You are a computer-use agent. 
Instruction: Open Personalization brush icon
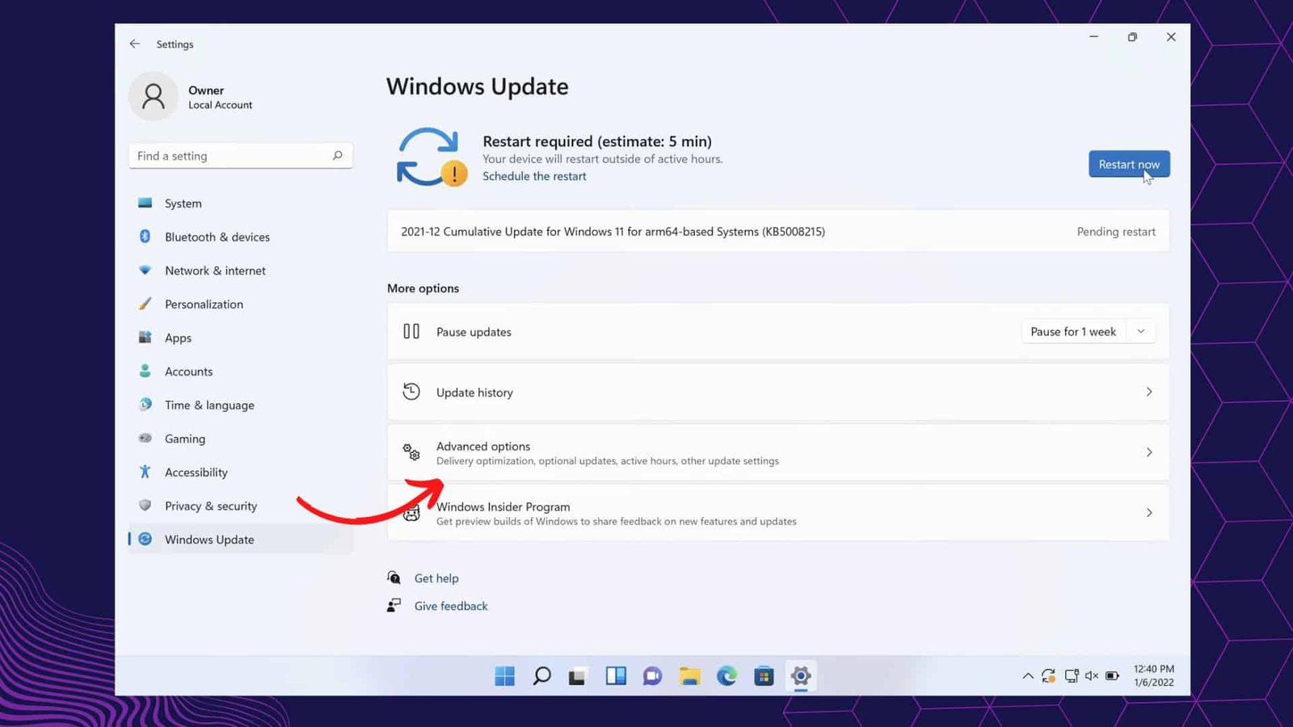tap(145, 304)
